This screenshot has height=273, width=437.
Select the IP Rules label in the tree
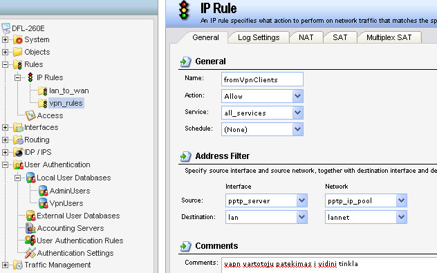pyautogui.click(x=50, y=77)
